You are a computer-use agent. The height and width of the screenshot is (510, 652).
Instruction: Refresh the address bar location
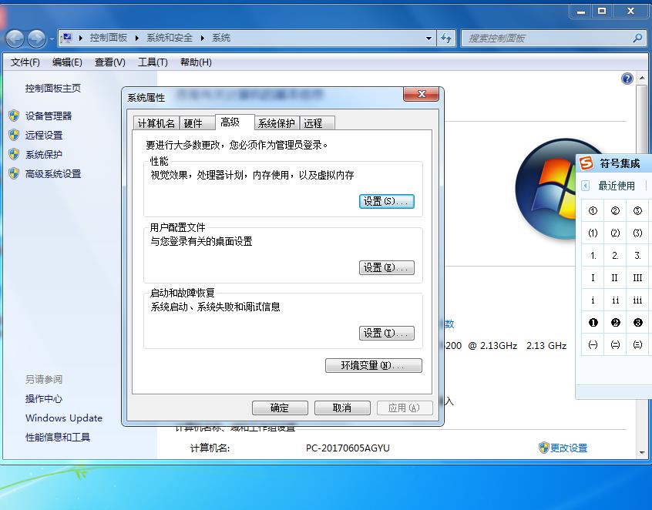click(x=446, y=39)
